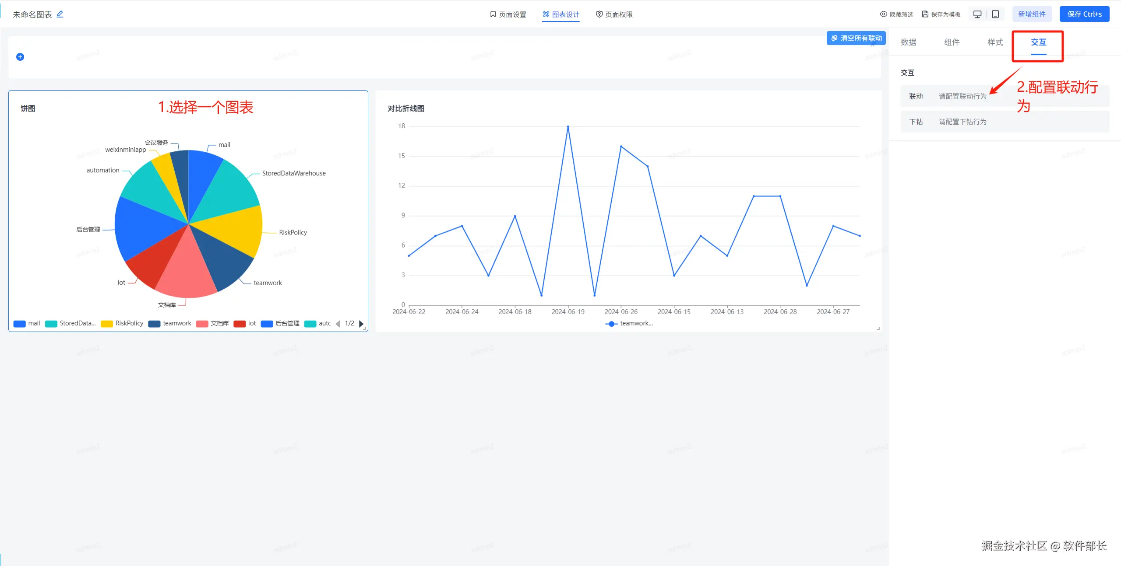Switch to mobile preview device icon
The image size is (1121, 566).
click(x=995, y=14)
